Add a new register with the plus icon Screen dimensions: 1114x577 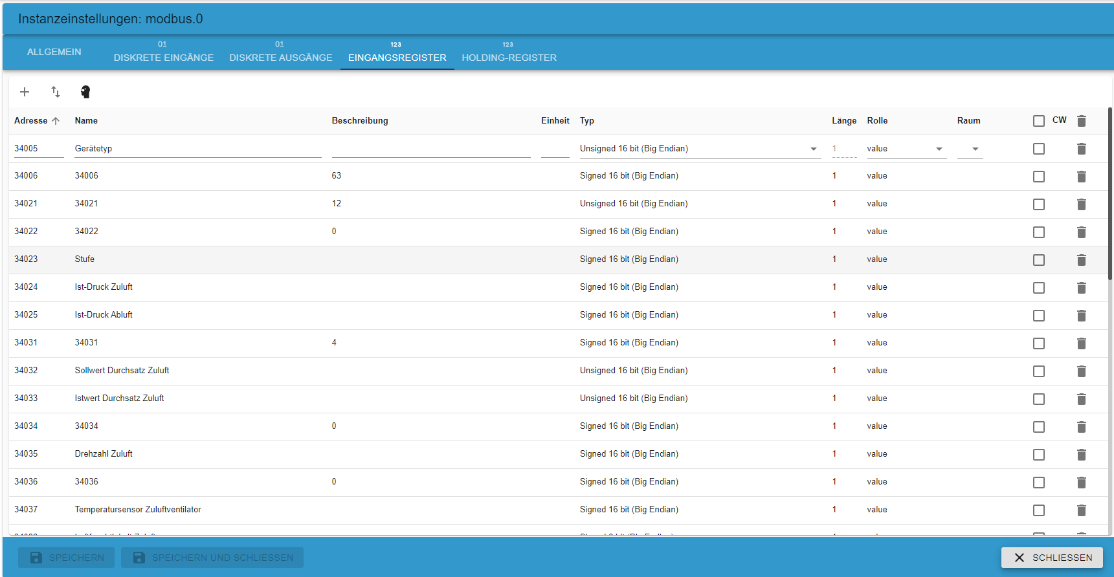[25, 92]
